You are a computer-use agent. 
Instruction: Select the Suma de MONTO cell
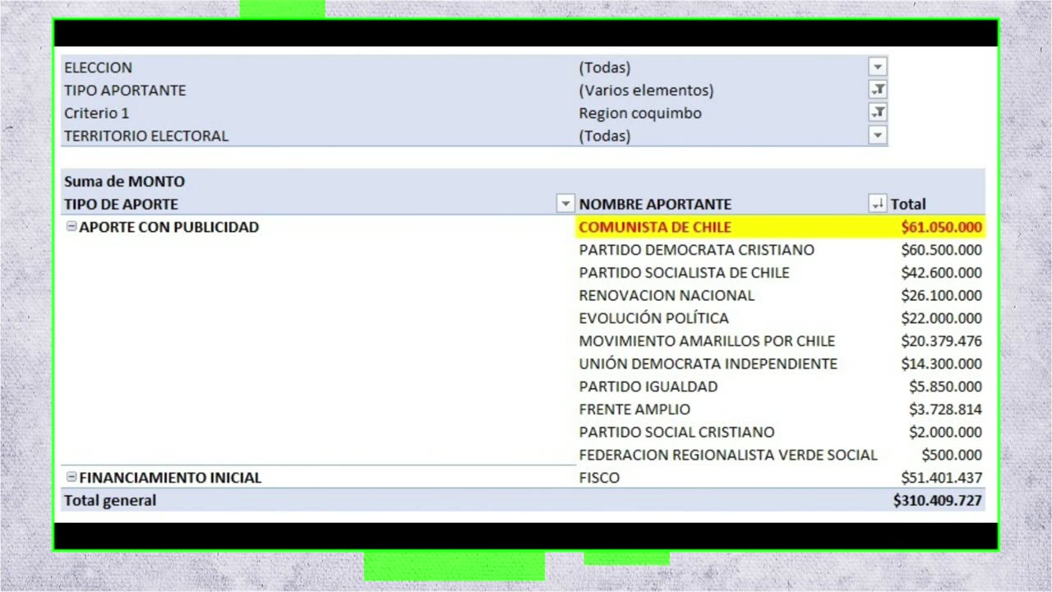(x=124, y=182)
